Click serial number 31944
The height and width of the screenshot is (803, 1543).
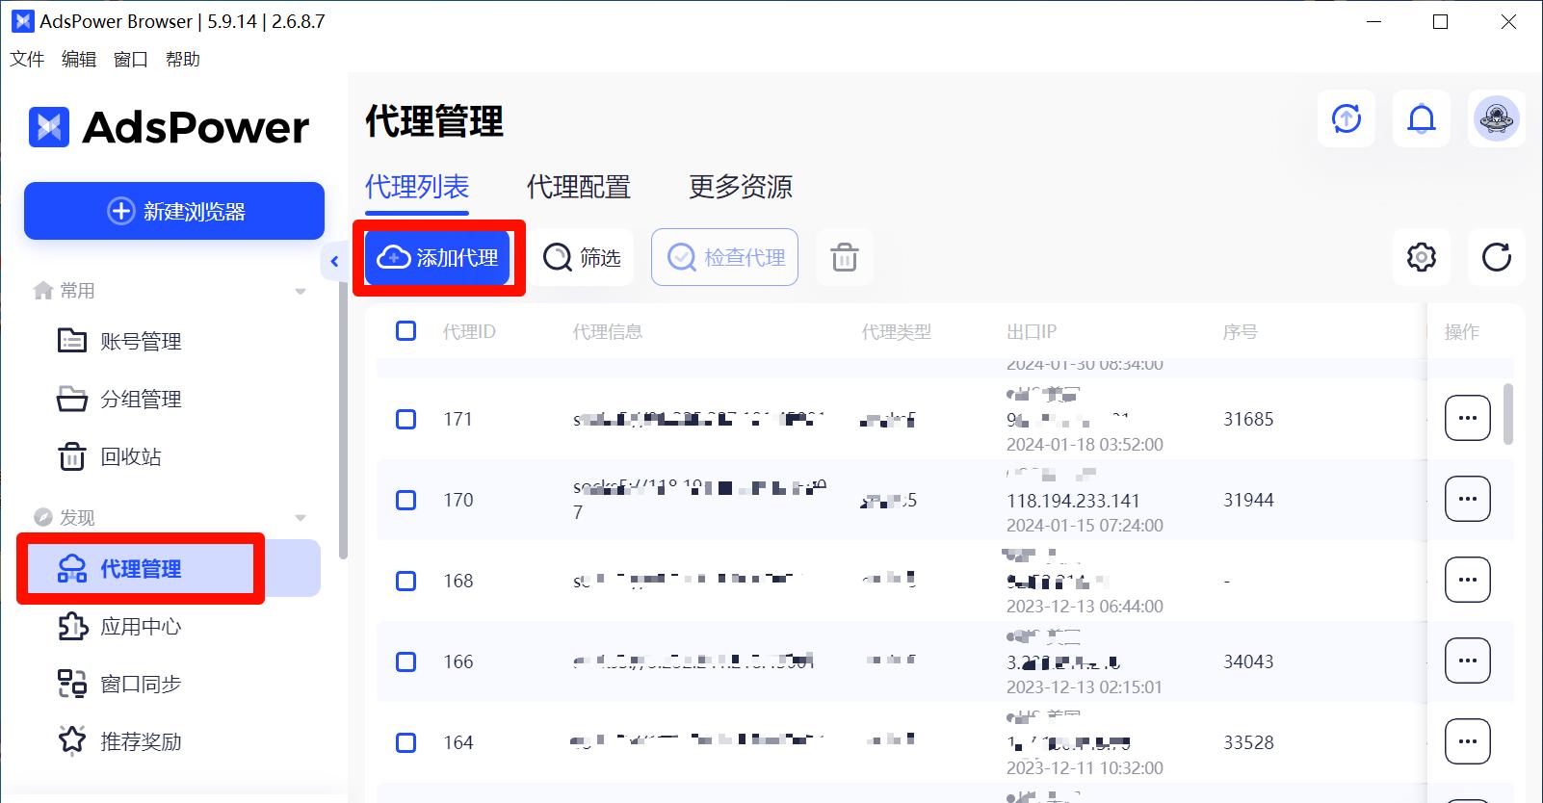pos(1248,501)
